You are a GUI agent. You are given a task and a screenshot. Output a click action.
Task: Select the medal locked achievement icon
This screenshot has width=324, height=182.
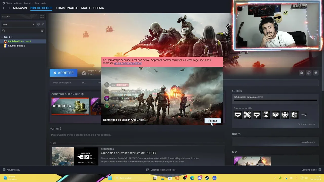(266, 115)
